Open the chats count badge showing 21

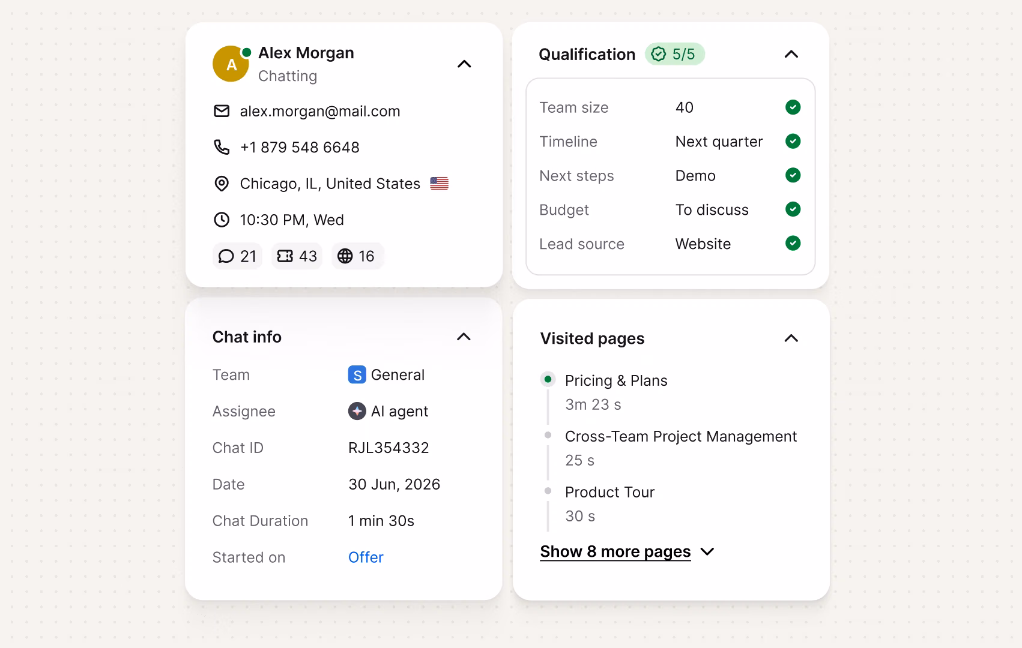pyautogui.click(x=237, y=256)
